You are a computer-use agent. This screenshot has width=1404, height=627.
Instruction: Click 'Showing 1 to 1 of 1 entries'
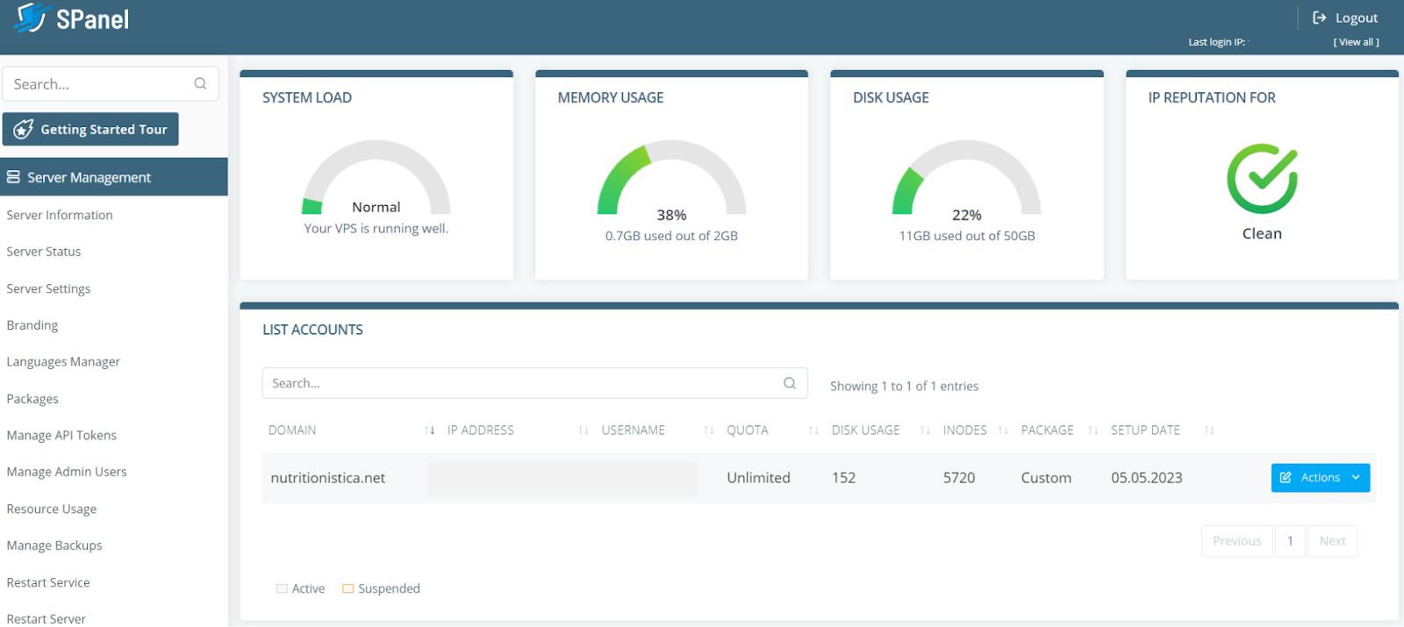pyautogui.click(x=904, y=386)
